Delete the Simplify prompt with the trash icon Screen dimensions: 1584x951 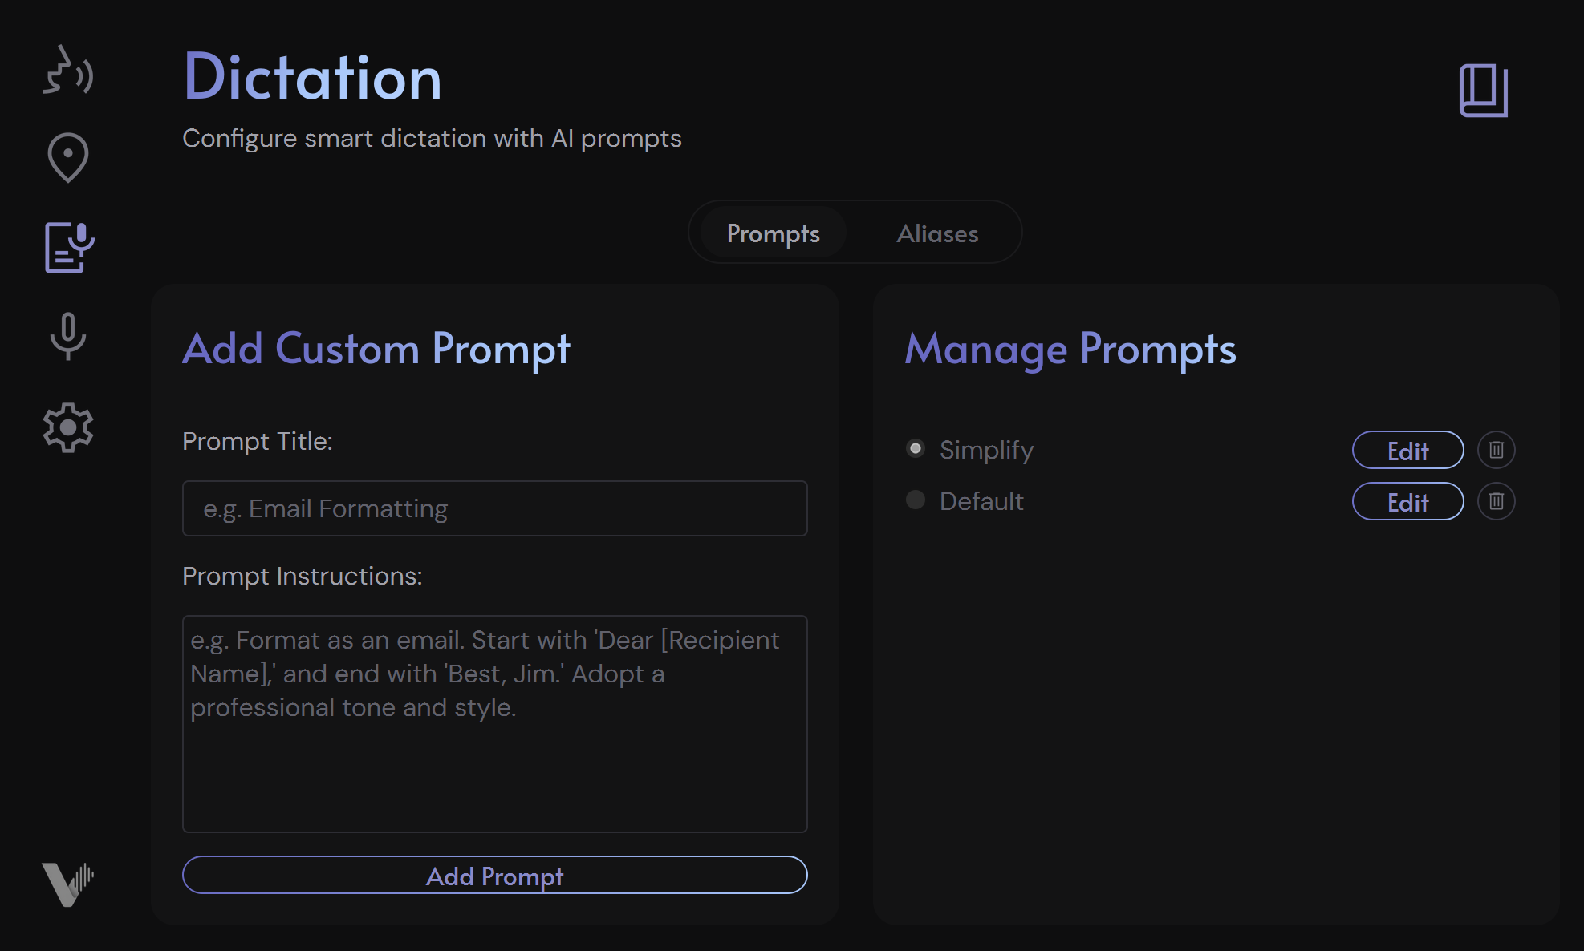[x=1496, y=450]
